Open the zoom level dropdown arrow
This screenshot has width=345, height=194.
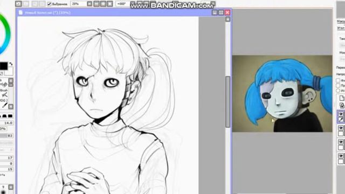(x=89, y=4)
